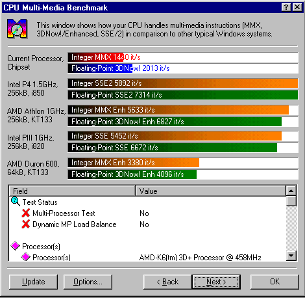Click the red X beside Dynamic MP Load Balance
The width and height of the screenshot is (305, 298).
pyautogui.click(x=26, y=224)
